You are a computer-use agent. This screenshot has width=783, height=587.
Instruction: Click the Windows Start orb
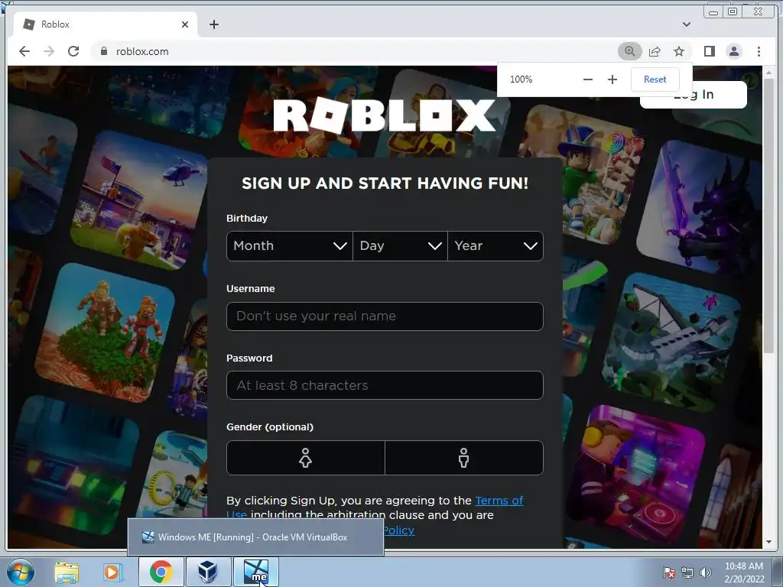pos(21,572)
